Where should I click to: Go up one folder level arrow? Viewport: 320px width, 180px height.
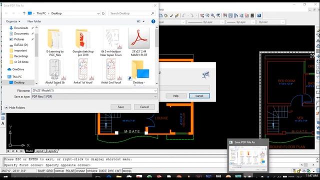coord(24,13)
